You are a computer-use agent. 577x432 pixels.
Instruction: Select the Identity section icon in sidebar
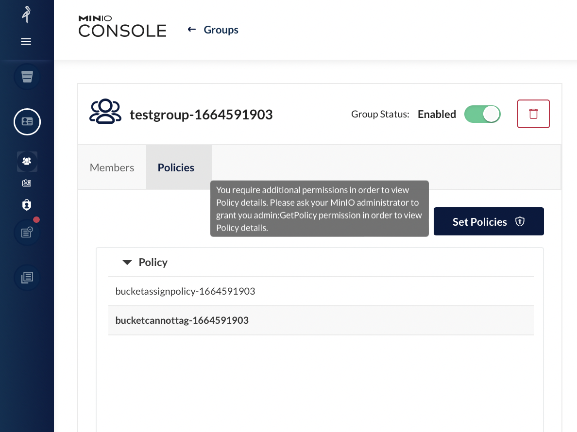coord(27,122)
